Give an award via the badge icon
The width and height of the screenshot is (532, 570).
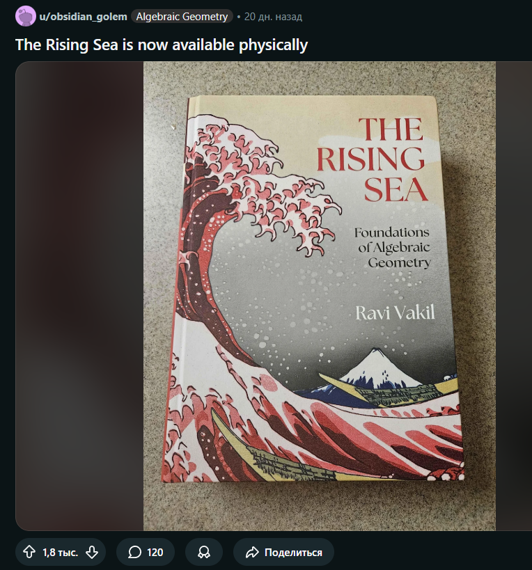coord(204,552)
